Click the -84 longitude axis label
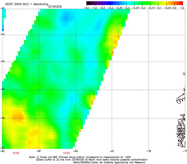The height and width of the screenshot is (164, 187). pos(75,151)
